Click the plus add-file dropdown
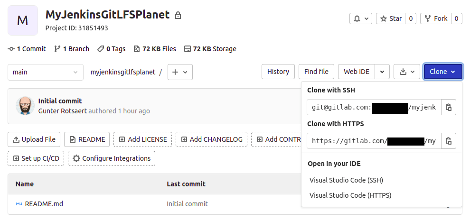 180,72
